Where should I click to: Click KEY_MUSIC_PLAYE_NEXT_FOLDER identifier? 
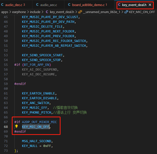48,31
